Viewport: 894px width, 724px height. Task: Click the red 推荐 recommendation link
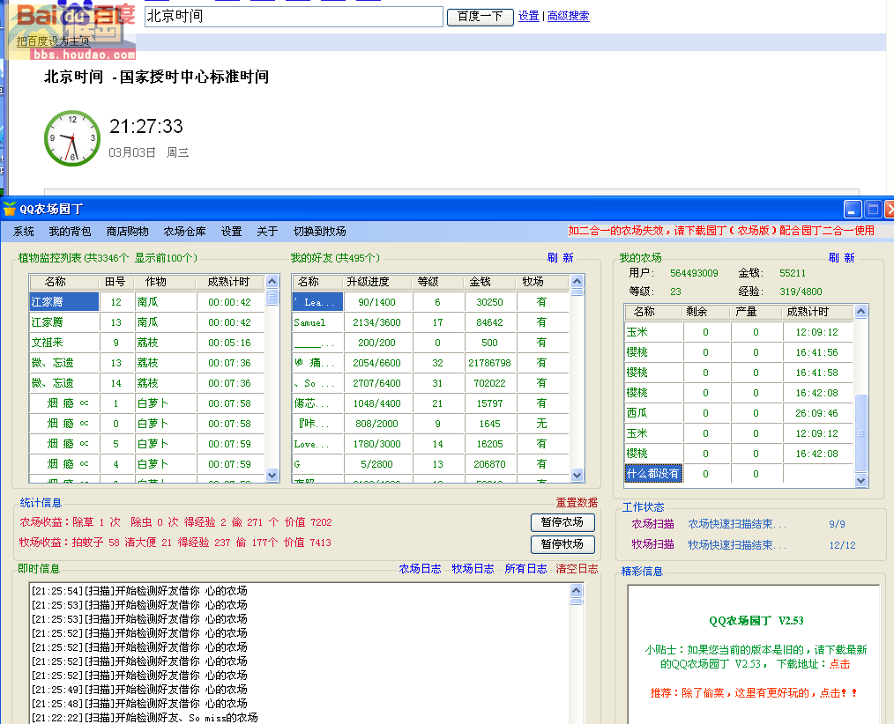pos(753,692)
